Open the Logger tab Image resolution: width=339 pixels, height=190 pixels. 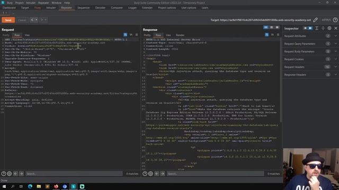(132, 8)
